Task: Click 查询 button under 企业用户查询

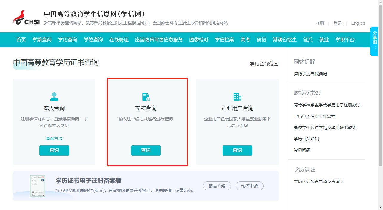Action: [x=237, y=151]
